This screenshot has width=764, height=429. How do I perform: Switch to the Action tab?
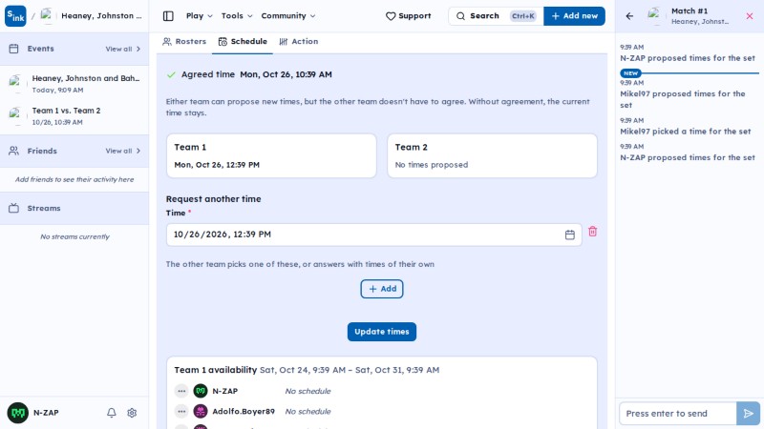click(x=299, y=41)
